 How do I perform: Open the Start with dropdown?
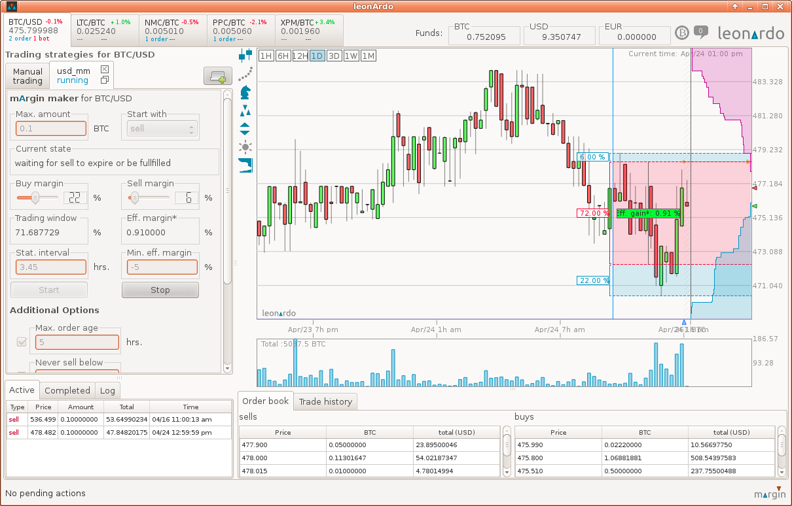(162, 129)
